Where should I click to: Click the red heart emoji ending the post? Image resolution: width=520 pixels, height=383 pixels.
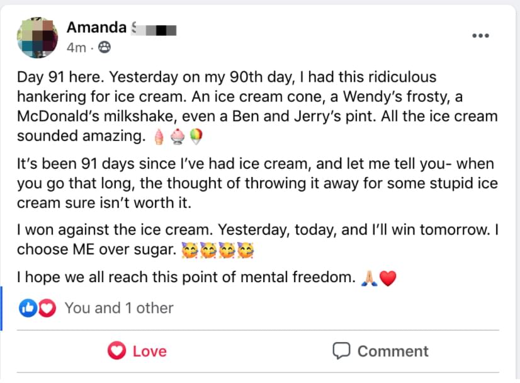click(388, 278)
